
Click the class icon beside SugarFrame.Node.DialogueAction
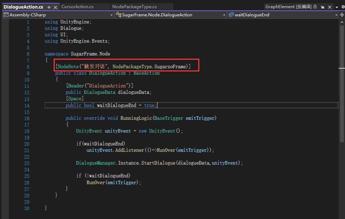119,15
